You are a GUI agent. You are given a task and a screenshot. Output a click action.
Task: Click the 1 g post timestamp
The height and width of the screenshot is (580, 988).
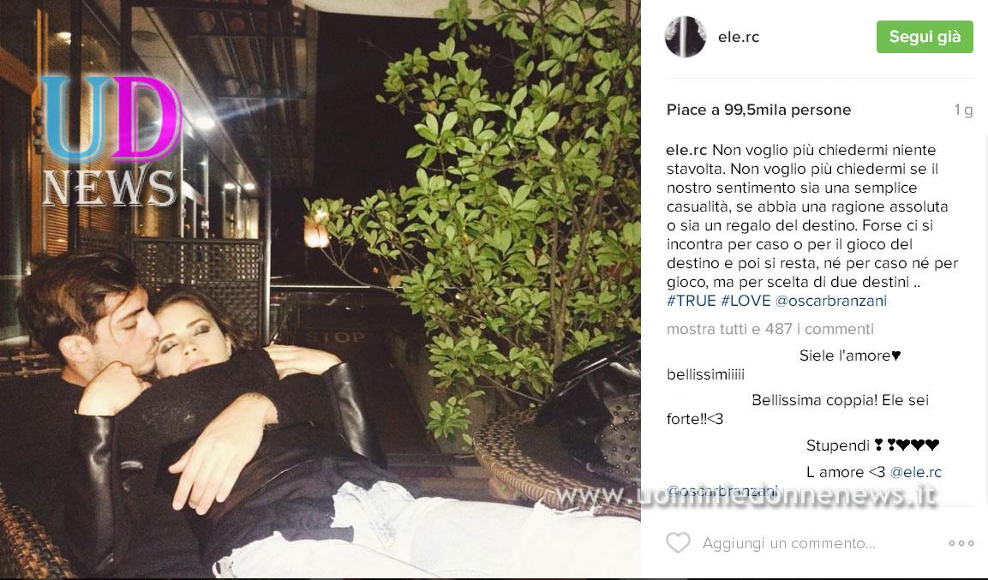(x=963, y=110)
